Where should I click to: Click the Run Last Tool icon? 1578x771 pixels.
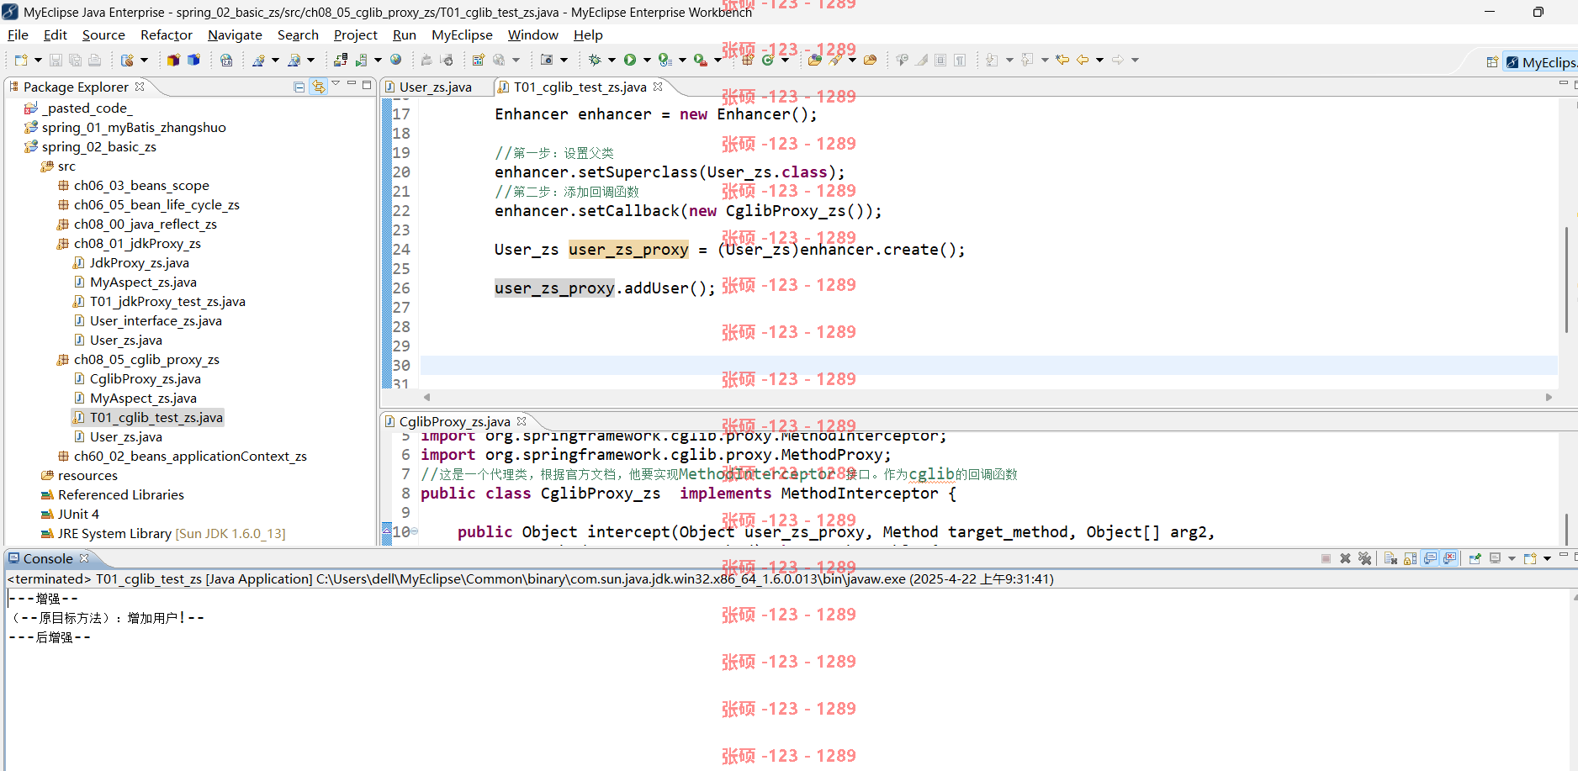pyautogui.click(x=701, y=60)
